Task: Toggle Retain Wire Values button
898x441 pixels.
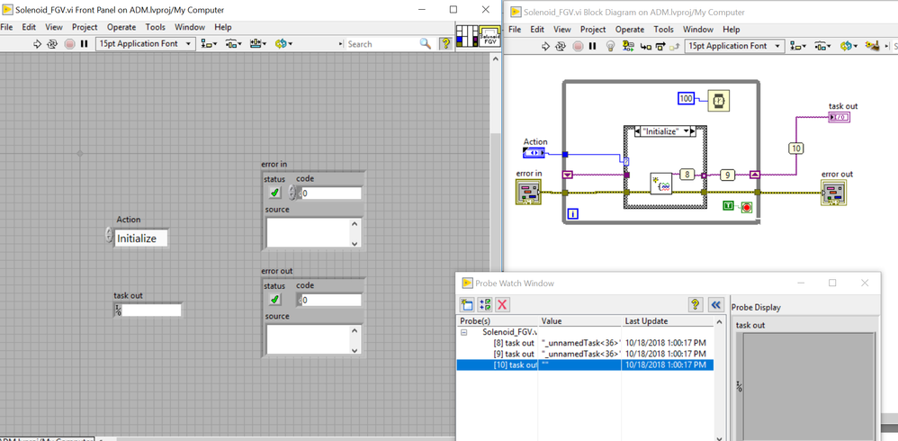Action: (628, 46)
